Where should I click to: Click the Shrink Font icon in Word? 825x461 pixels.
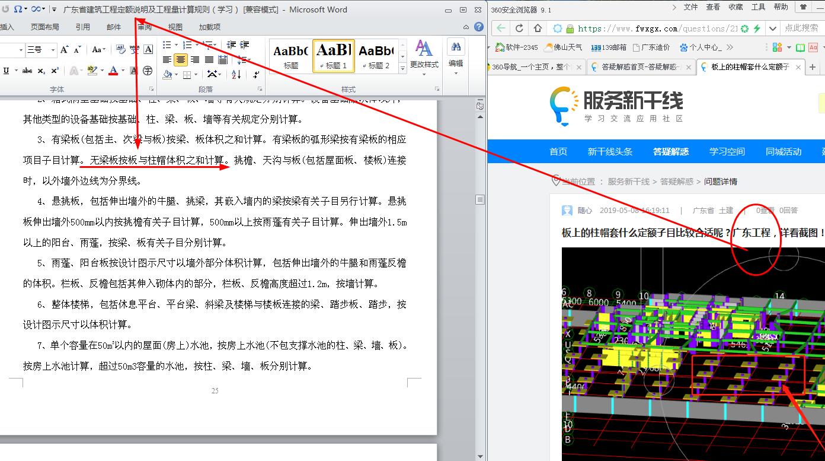[x=78, y=50]
